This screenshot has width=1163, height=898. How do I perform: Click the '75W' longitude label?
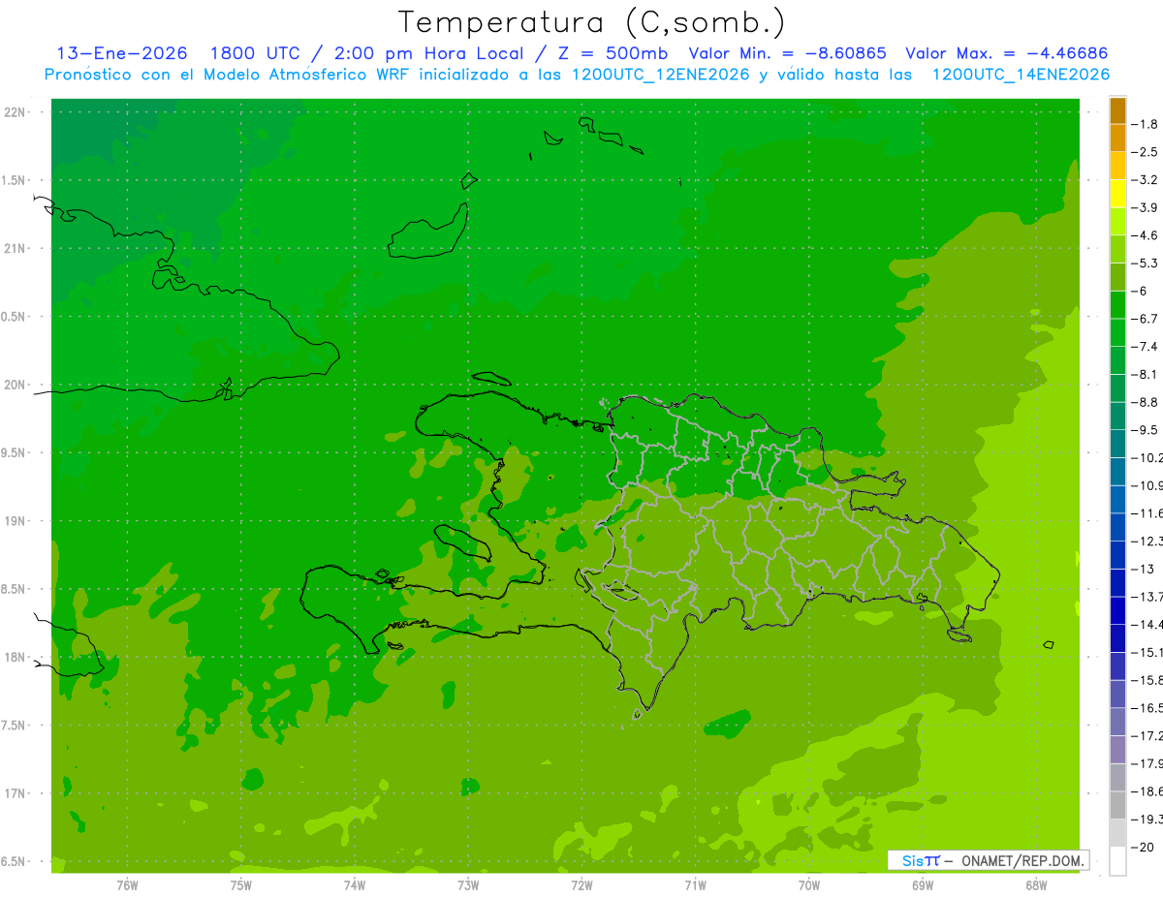tap(241, 885)
